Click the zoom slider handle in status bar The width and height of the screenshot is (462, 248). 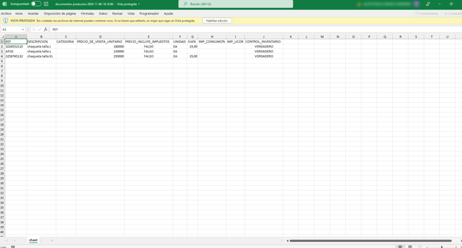442,247
